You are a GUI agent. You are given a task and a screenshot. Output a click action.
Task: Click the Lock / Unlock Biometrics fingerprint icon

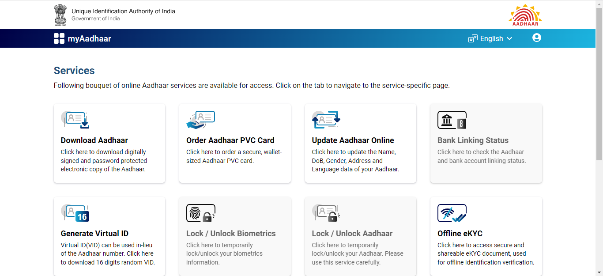click(x=200, y=213)
